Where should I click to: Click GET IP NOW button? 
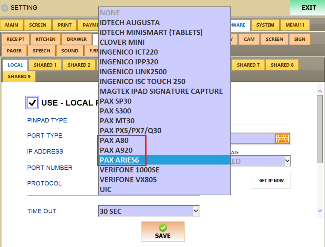271,180
